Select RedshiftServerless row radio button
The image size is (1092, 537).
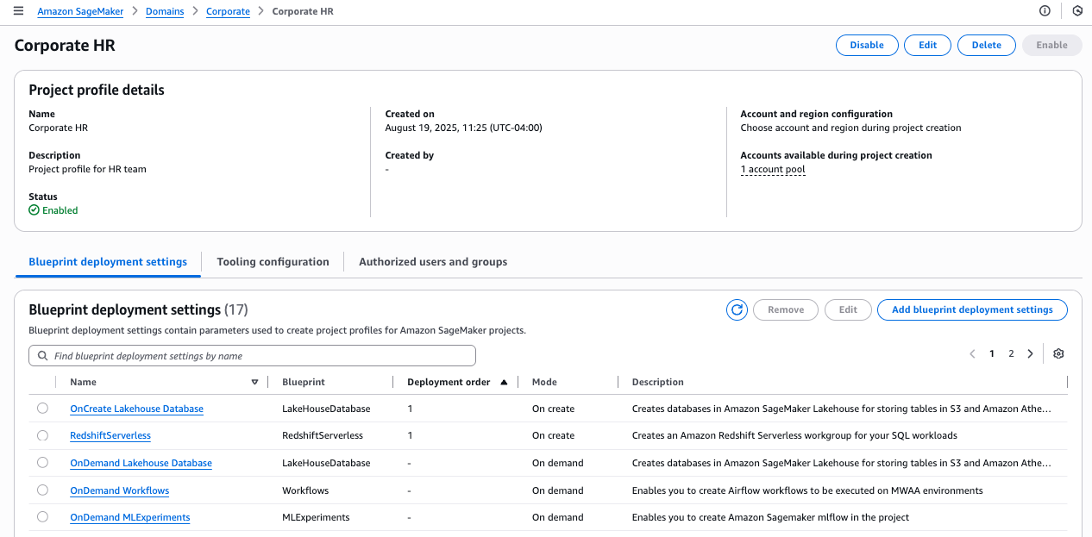[x=42, y=435]
